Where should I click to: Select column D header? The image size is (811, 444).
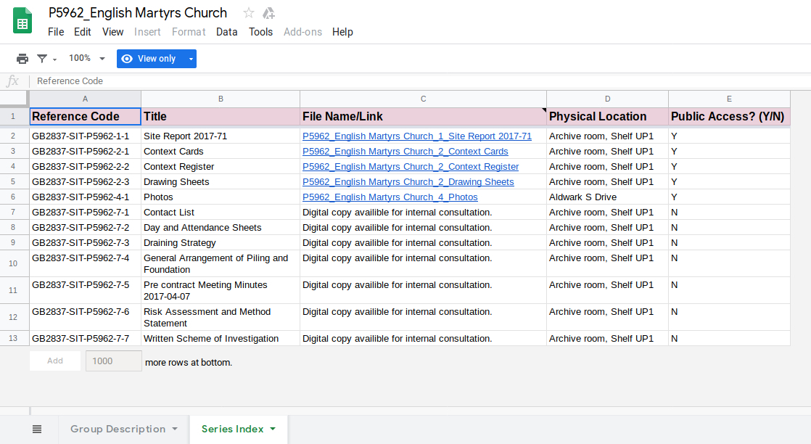(608, 99)
